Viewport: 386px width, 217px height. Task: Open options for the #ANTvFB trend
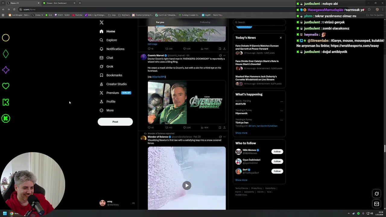tap(282, 102)
